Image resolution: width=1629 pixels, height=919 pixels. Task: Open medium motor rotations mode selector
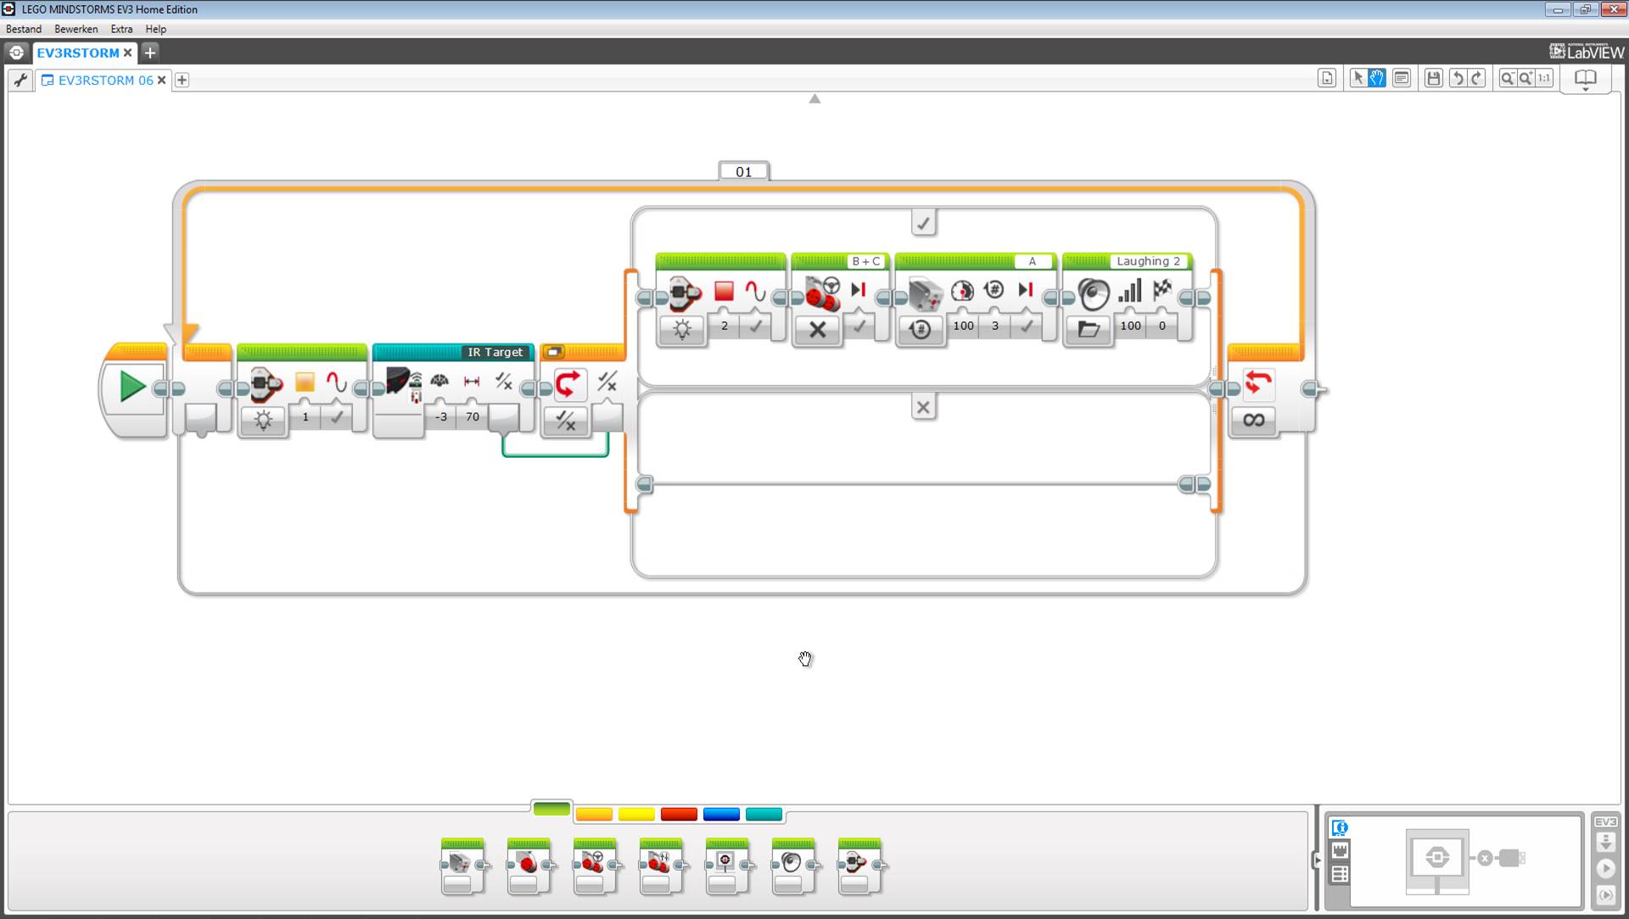tap(921, 330)
